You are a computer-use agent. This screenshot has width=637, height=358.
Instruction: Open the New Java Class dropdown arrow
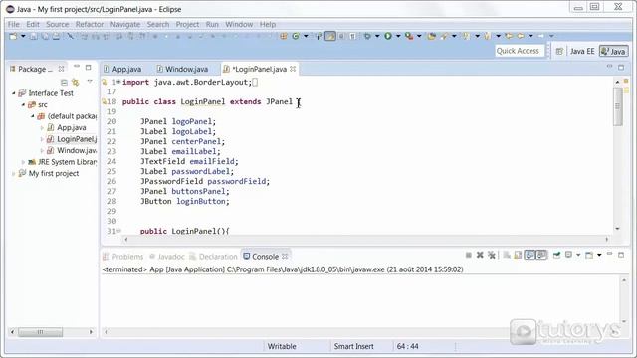306,36
